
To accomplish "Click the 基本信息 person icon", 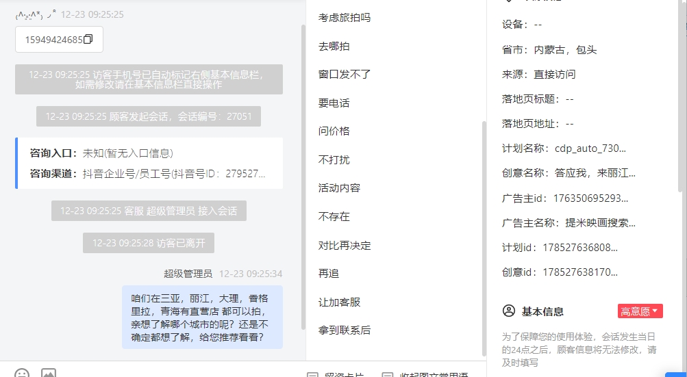I will pyautogui.click(x=509, y=311).
